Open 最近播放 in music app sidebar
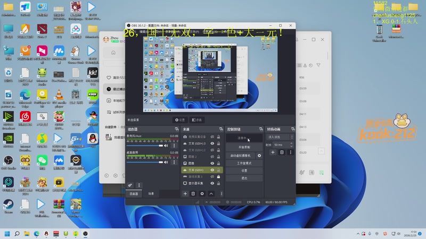Screen dimensions: 426x239 point(115,89)
